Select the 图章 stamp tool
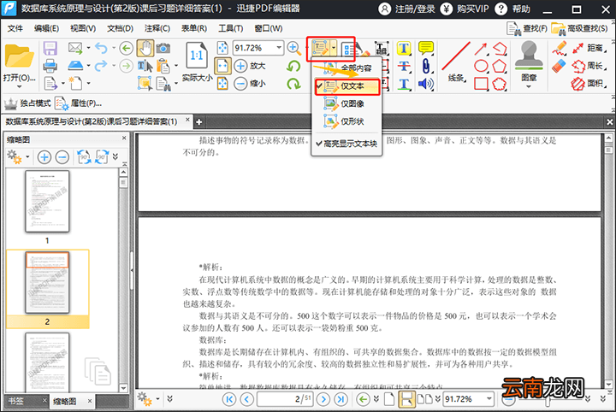The height and width of the screenshot is (412, 616). tap(529, 62)
